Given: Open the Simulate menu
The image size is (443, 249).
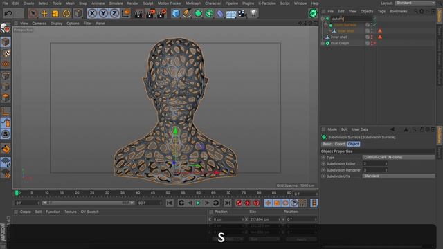Looking at the screenshot, I should [116, 3].
